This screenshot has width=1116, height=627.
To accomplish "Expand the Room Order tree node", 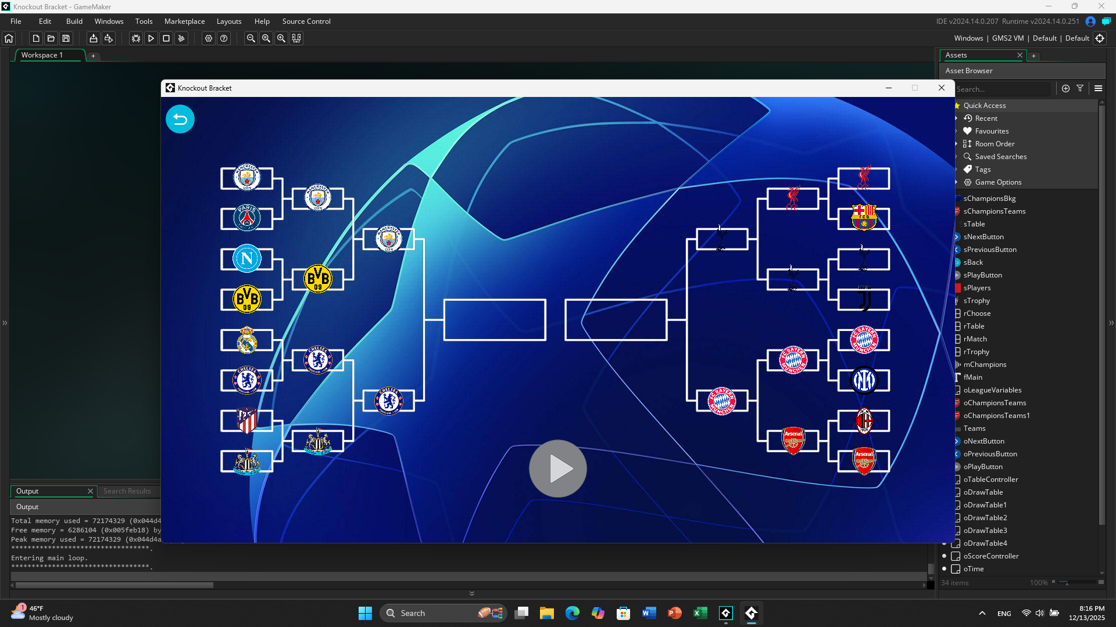I will (956, 144).
